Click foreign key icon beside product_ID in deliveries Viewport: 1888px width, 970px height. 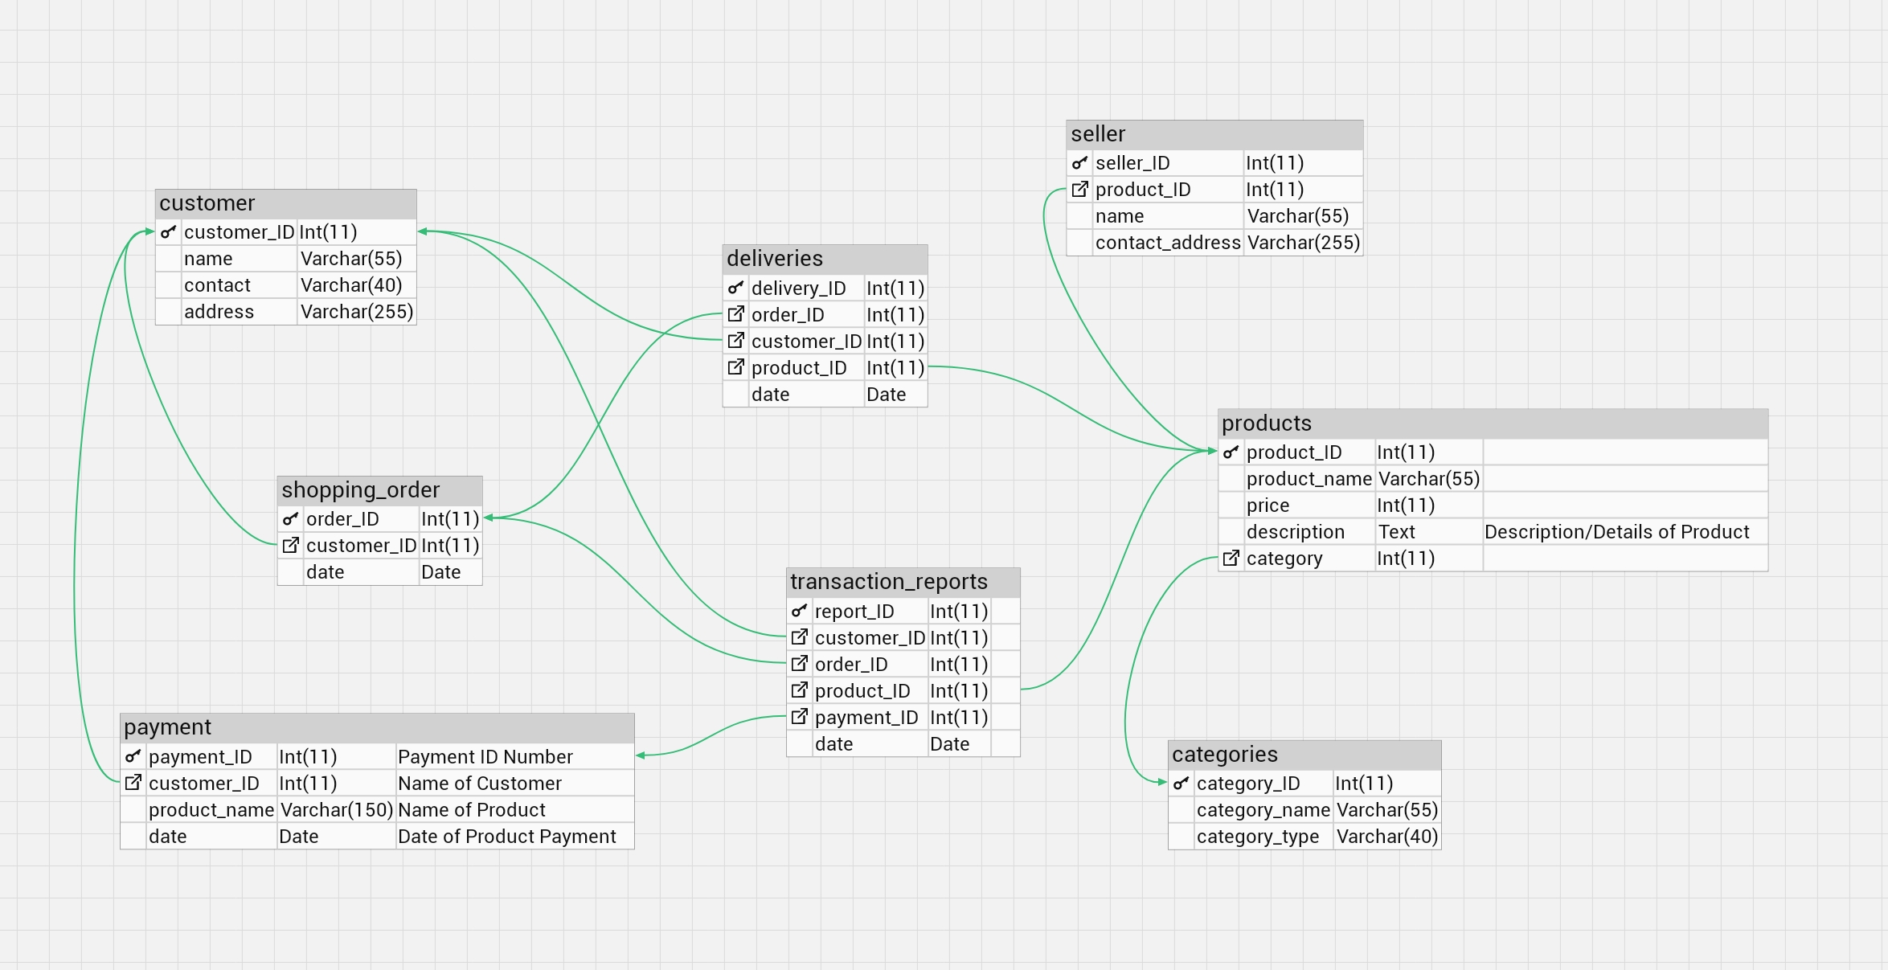click(x=735, y=367)
